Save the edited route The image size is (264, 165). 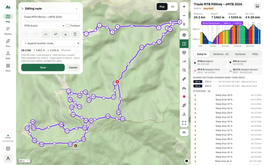[x=43, y=67]
